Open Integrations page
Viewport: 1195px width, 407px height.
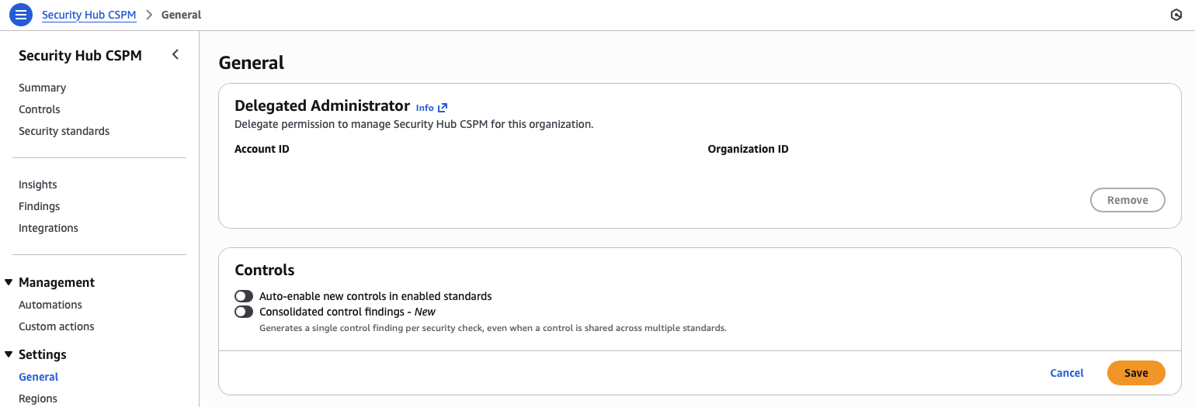pos(48,228)
